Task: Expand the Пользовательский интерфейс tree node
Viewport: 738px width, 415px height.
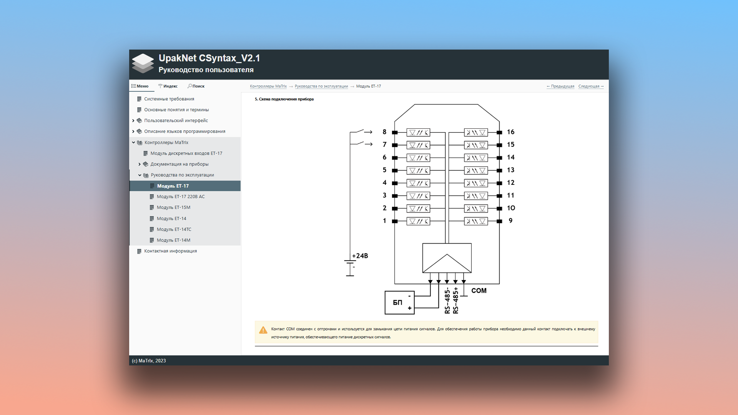Action: click(x=133, y=121)
